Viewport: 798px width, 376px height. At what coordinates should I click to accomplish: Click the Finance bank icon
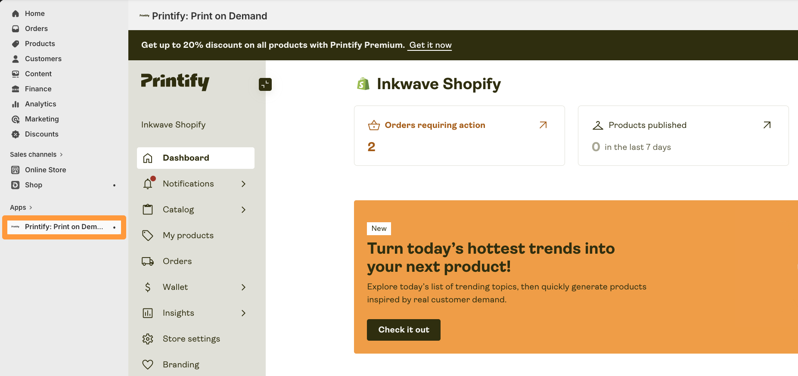tap(16, 89)
